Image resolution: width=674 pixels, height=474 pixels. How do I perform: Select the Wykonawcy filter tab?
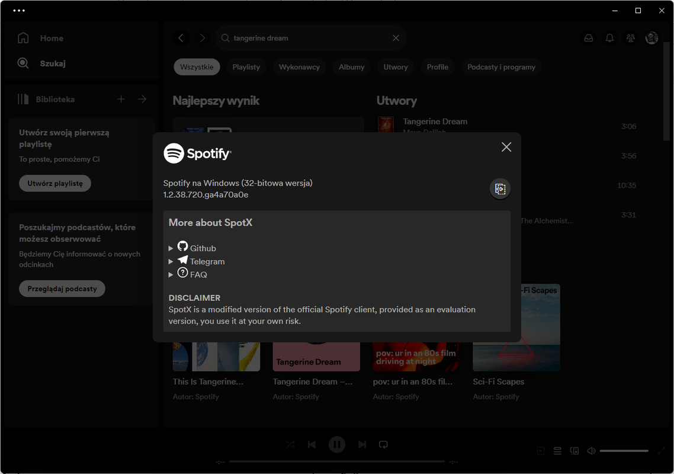point(299,67)
